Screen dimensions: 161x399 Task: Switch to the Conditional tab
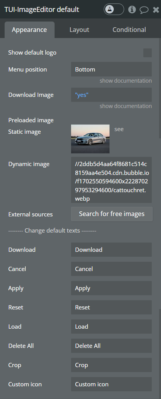point(129,30)
